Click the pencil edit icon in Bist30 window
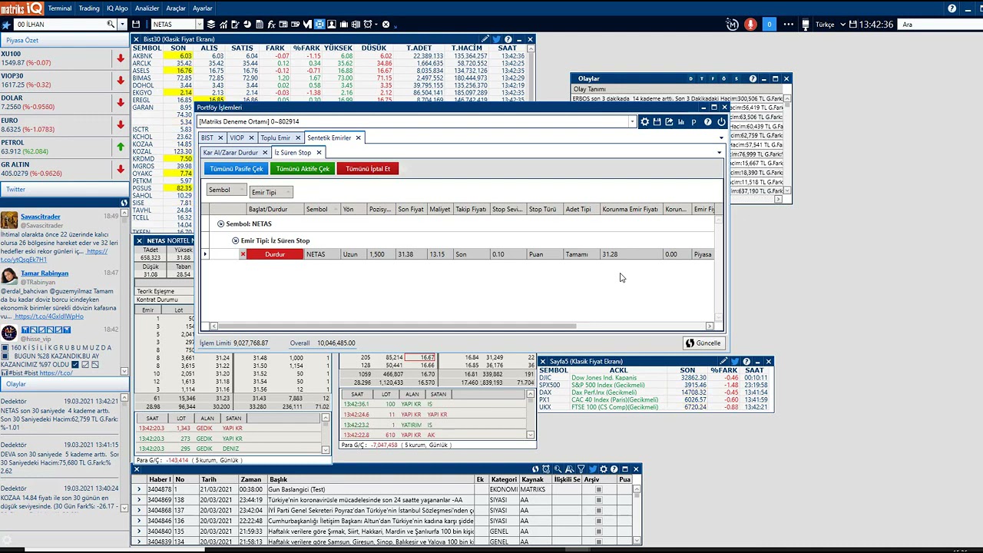This screenshot has height=553, width=983. (x=485, y=39)
